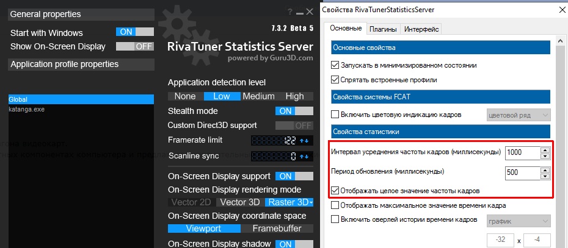Open the Основные tab
Viewport: 568px width, 248px height.
[346, 28]
